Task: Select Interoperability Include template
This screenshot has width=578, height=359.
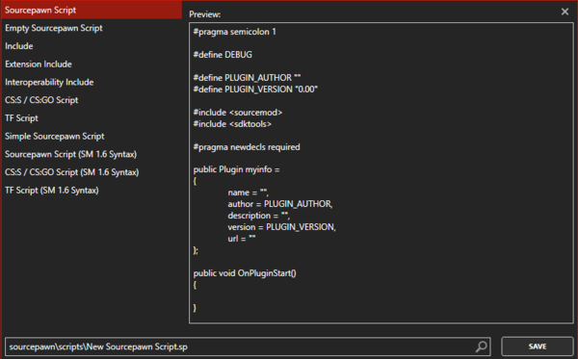Action: [92, 82]
